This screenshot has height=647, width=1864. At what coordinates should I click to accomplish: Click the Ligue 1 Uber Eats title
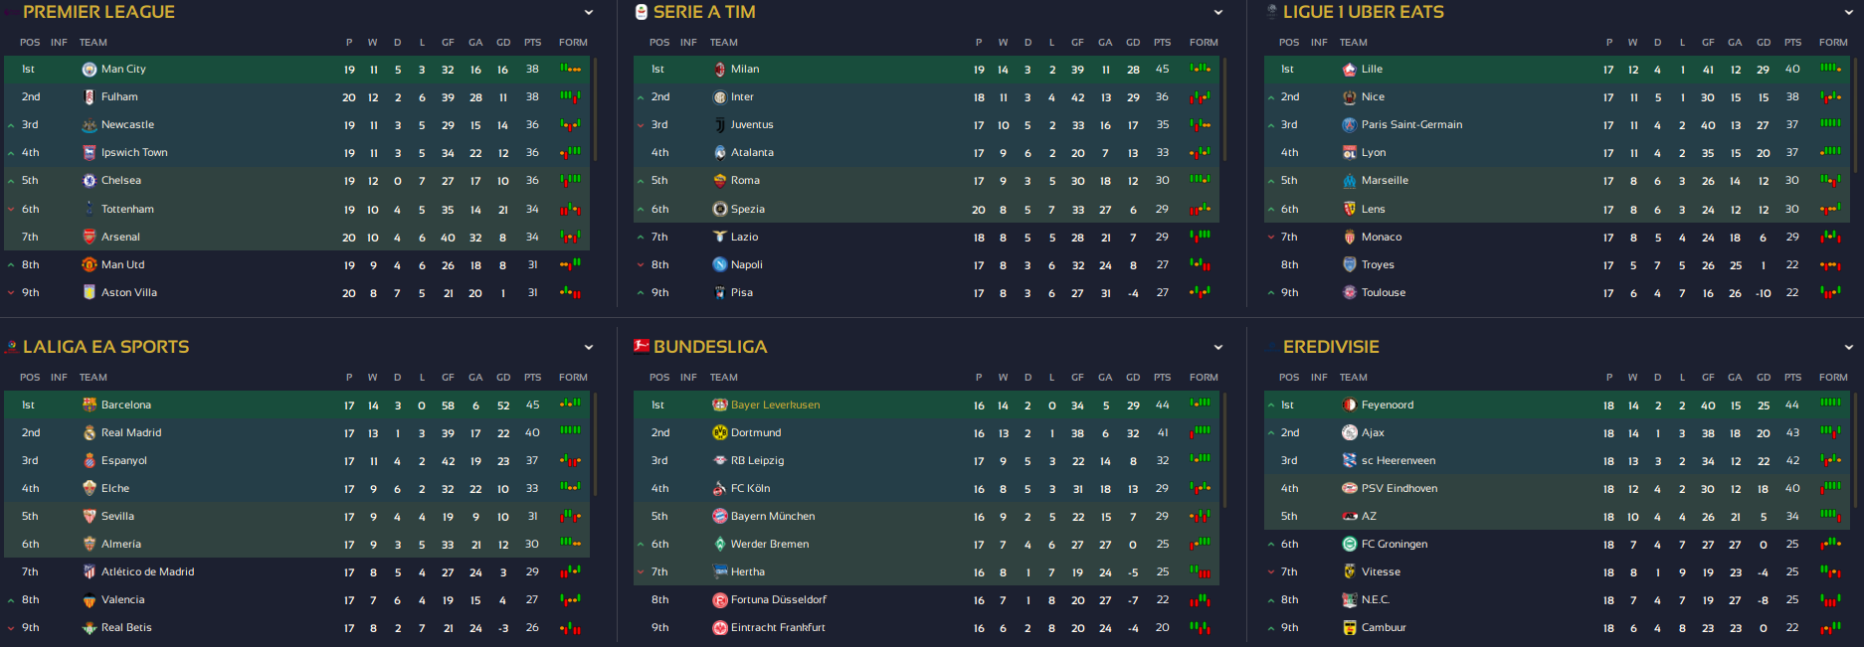1363,12
